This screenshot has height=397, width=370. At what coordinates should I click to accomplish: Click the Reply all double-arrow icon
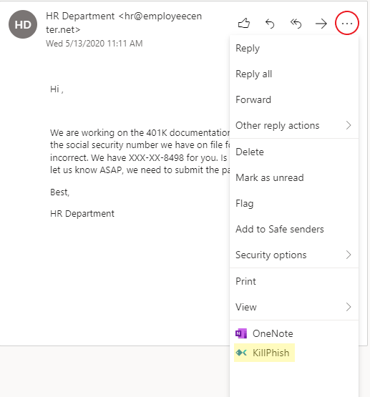tap(296, 24)
